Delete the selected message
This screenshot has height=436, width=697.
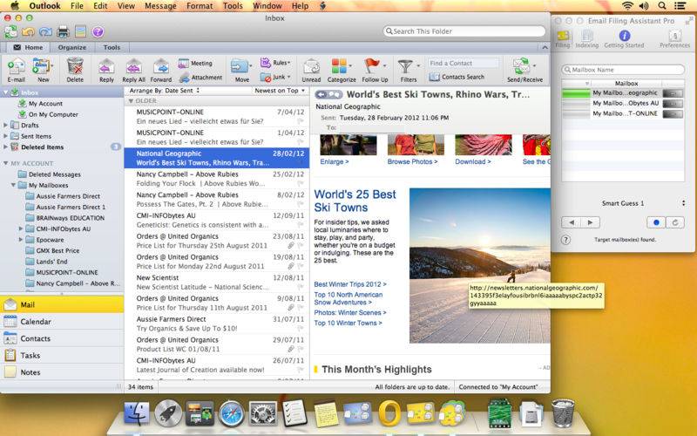pyautogui.click(x=75, y=71)
